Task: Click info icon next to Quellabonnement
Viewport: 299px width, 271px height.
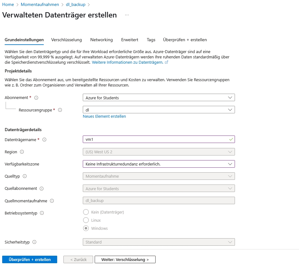Action: [42, 189]
